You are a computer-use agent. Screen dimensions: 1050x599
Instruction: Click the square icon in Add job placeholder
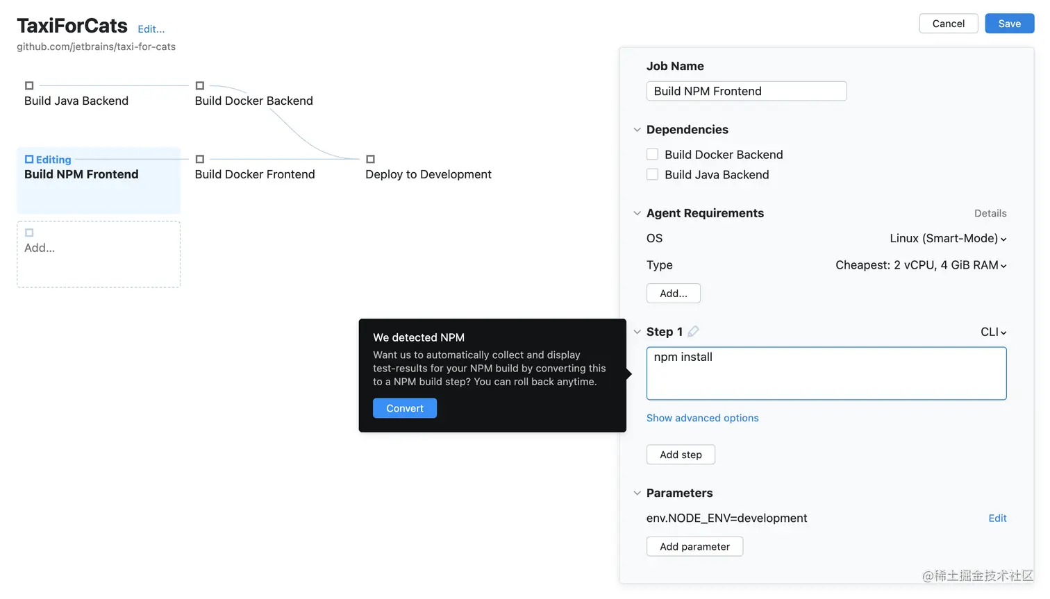pyautogui.click(x=29, y=233)
